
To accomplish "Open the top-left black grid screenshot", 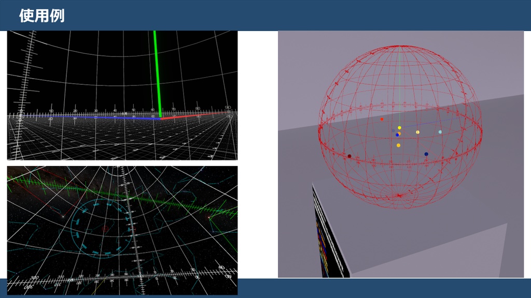I will [x=122, y=96].
